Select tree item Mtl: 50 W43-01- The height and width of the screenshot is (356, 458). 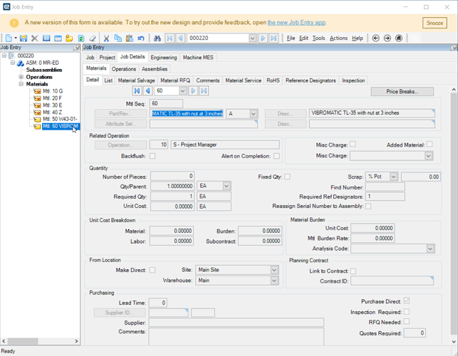(60, 119)
